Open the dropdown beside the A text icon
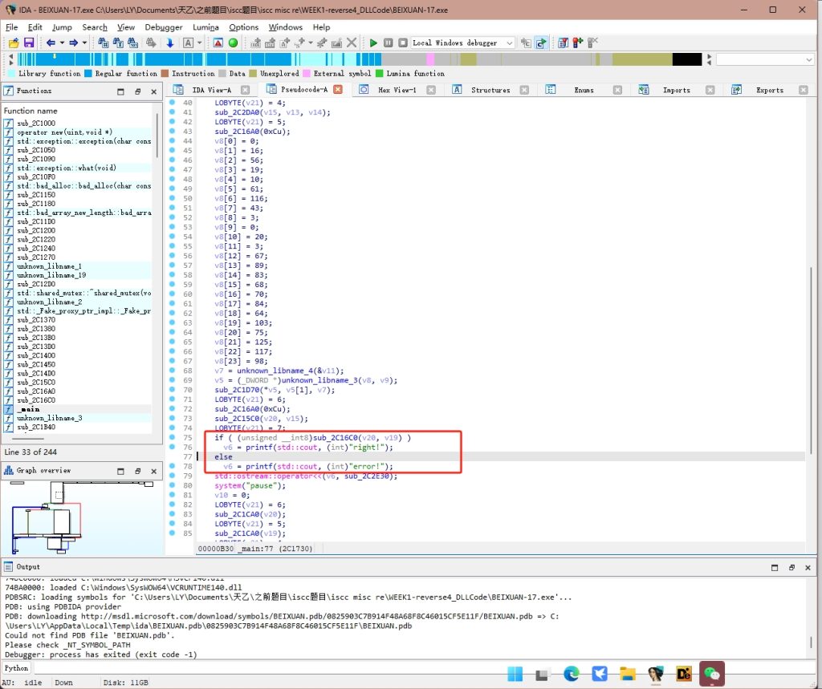The image size is (822, 689). click(200, 43)
